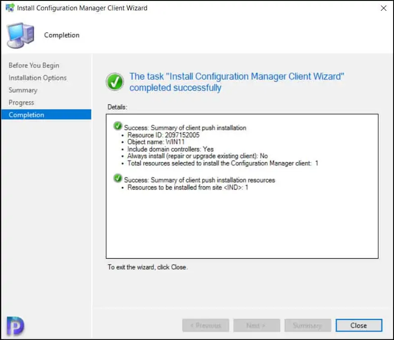394x340 pixels.
Task: Click the green check beside client push installation summary
Action: pos(118,126)
